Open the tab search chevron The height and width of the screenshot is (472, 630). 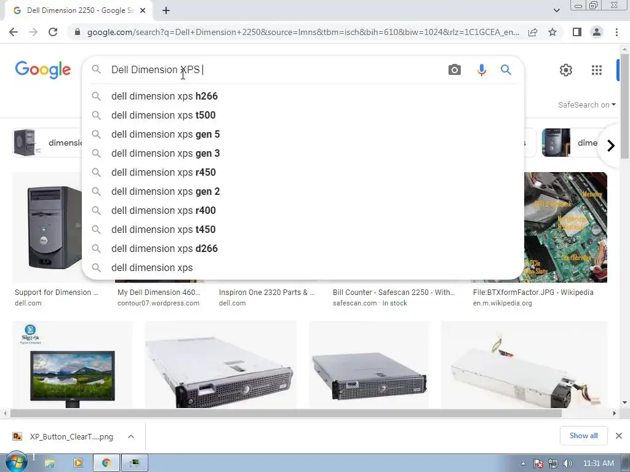pyautogui.click(x=556, y=10)
